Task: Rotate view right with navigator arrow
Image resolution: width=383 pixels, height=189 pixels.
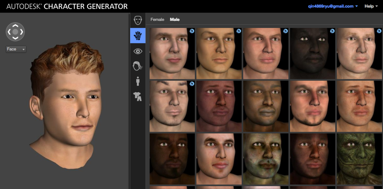Action: coord(21,32)
